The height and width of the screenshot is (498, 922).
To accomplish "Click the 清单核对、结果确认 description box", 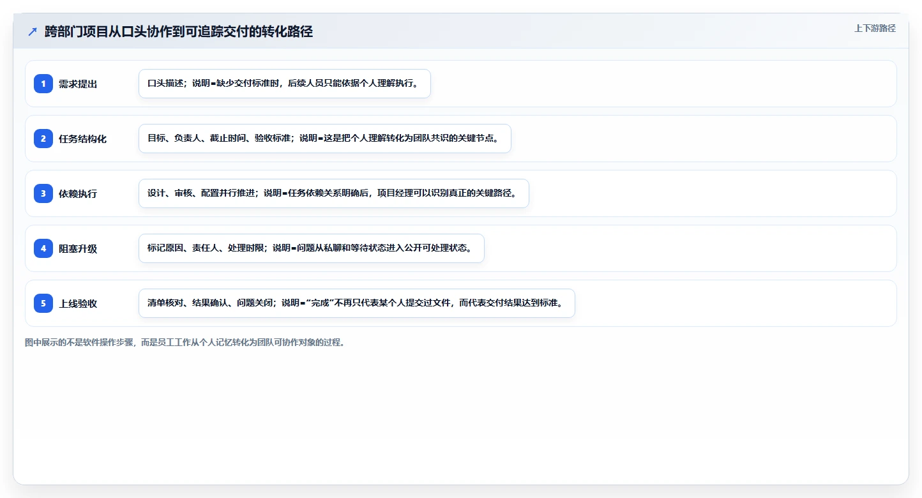I will click(x=357, y=303).
